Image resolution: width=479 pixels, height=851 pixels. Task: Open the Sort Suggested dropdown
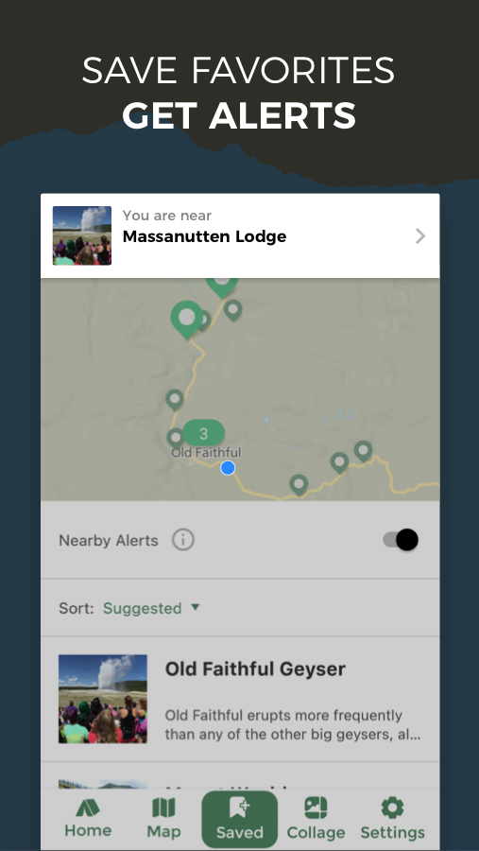(151, 608)
